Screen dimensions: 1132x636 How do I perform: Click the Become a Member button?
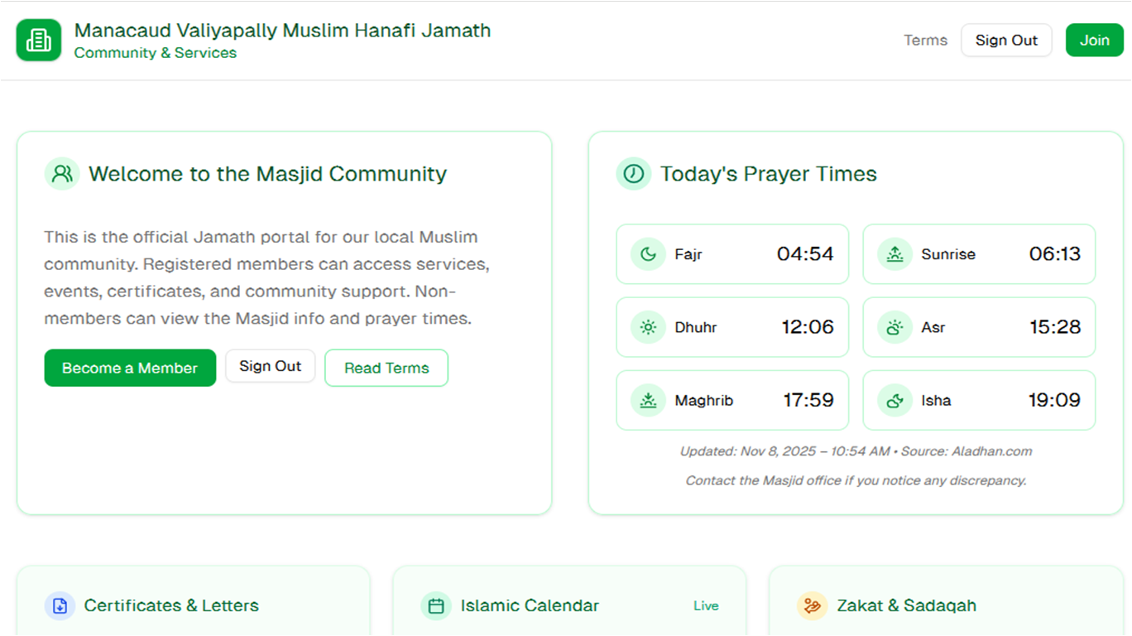point(130,368)
